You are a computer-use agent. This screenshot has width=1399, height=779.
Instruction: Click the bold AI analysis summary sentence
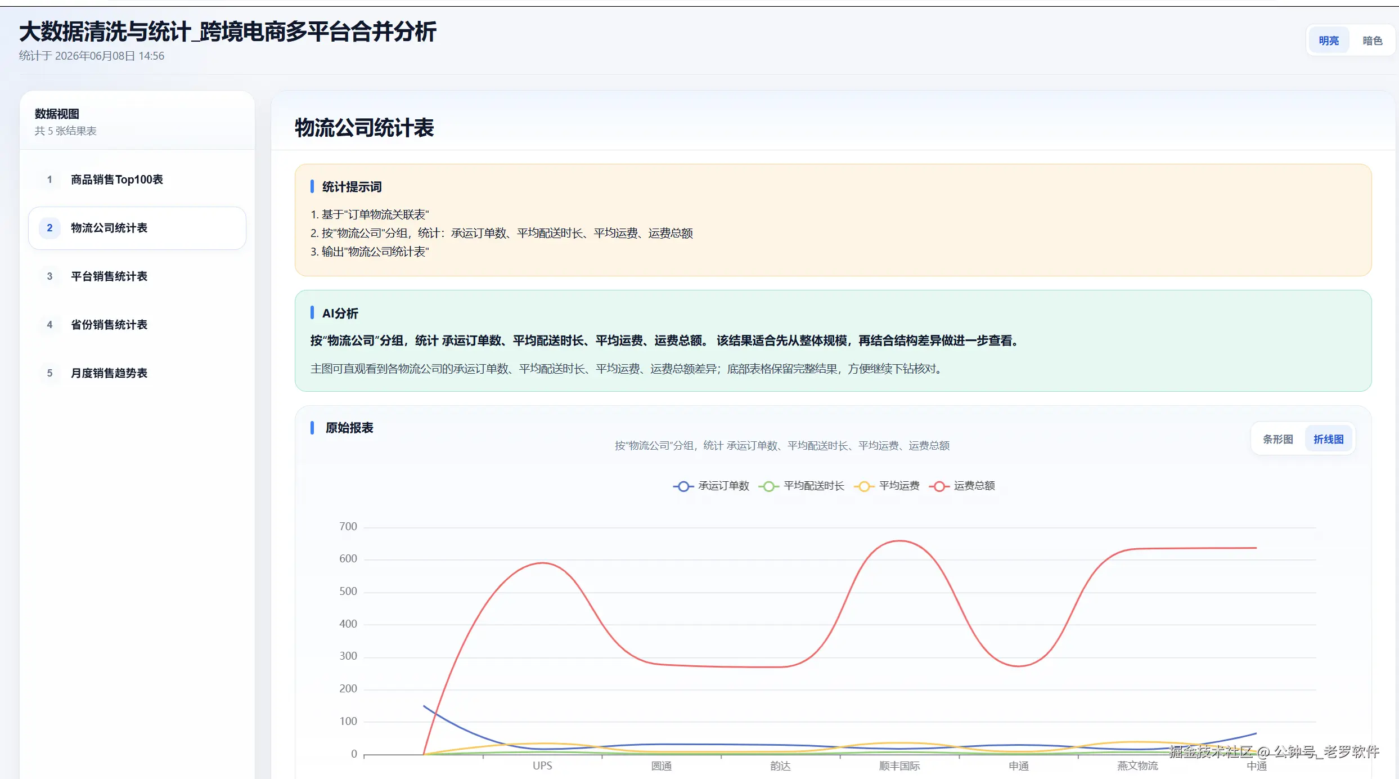click(665, 341)
